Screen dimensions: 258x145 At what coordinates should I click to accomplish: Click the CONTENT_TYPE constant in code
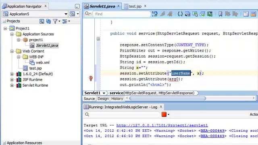(x=190, y=45)
